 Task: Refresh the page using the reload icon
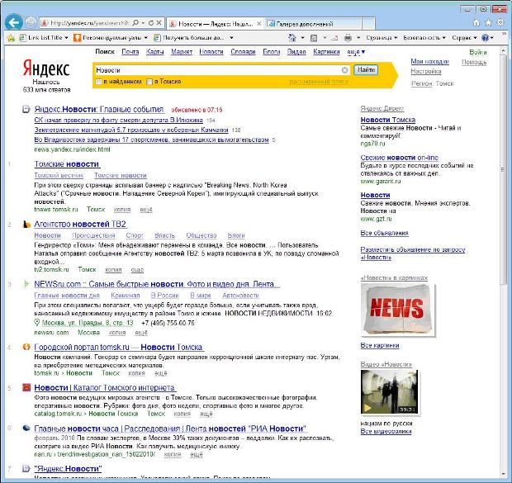click(151, 23)
